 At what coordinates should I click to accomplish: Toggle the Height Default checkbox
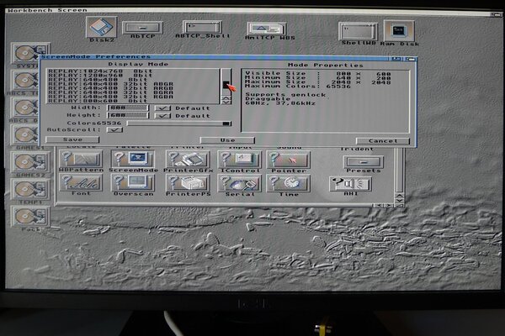click(163, 116)
